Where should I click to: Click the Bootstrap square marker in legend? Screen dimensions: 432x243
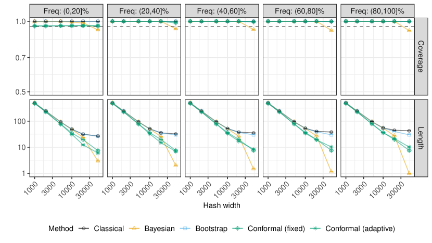coord(188,228)
